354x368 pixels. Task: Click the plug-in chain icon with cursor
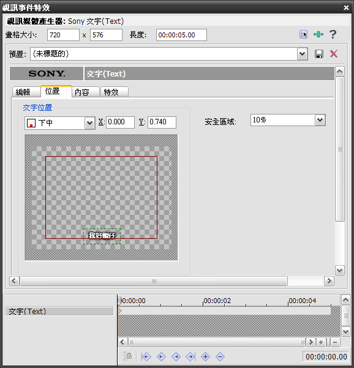(303, 34)
